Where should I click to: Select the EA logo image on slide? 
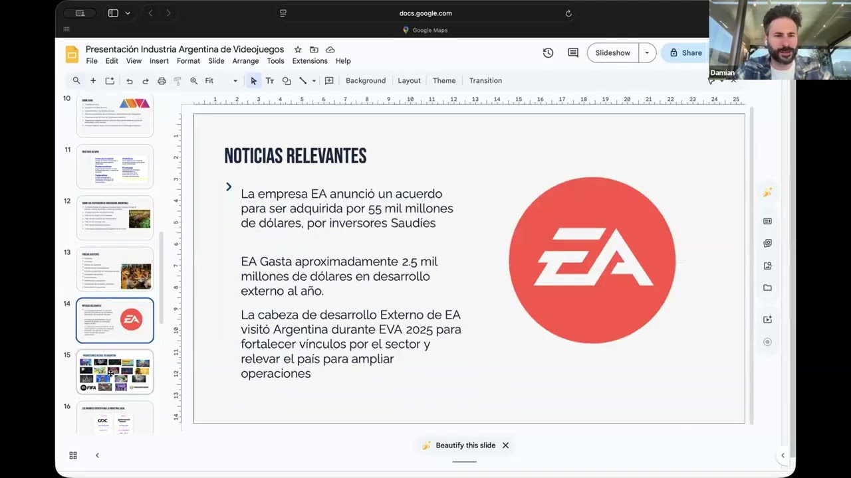pyautogui.click(x=592, y=260)
